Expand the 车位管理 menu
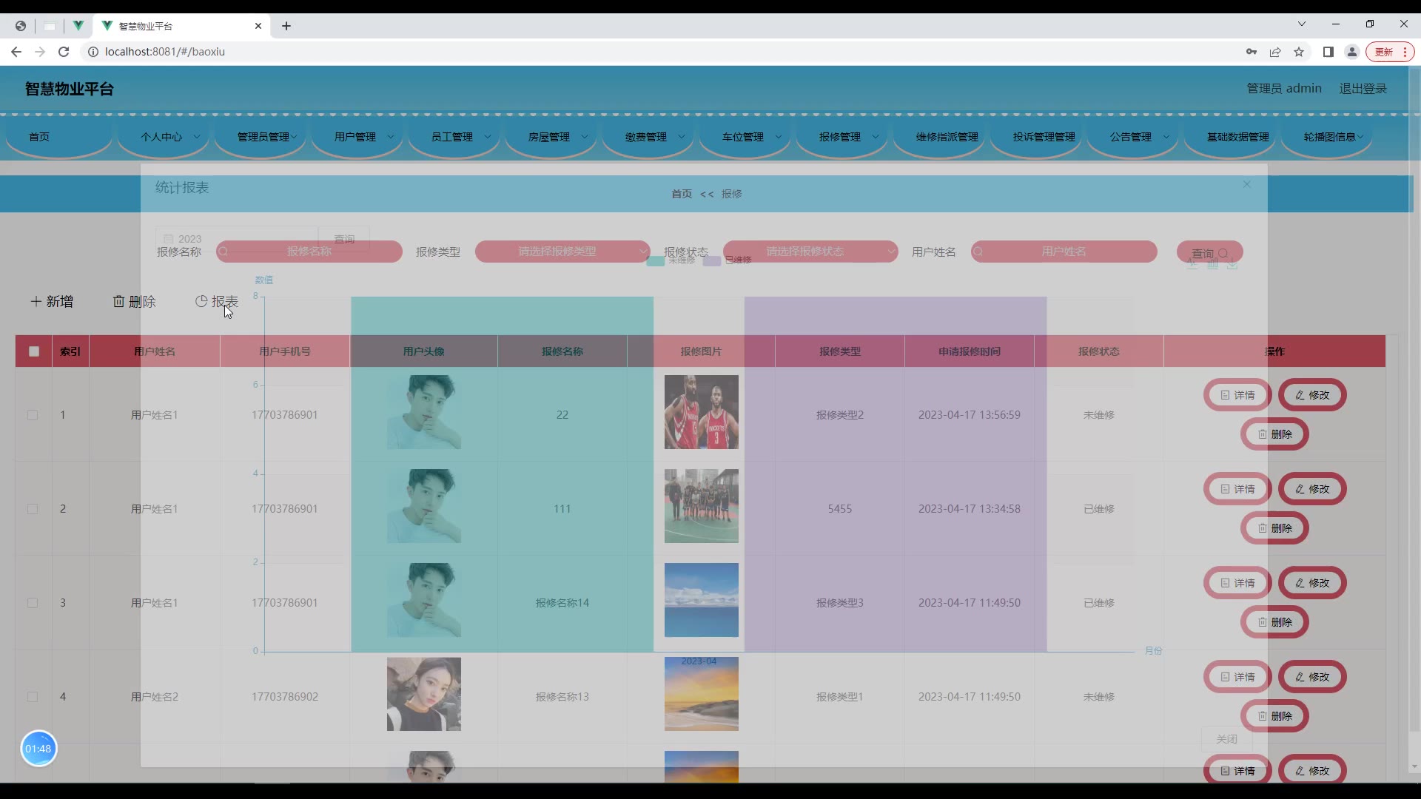The image size is (1421, 799). click(746, 137)
